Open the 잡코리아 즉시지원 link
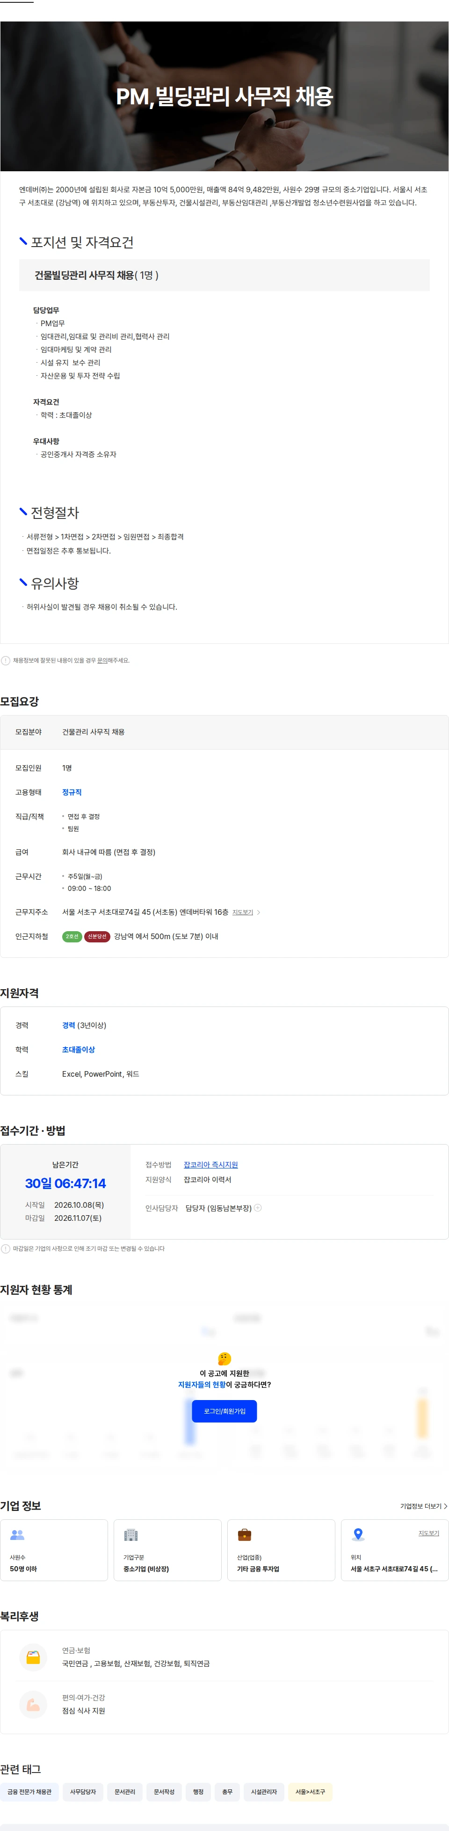 pyautogui.click(x=211, y=1164)
